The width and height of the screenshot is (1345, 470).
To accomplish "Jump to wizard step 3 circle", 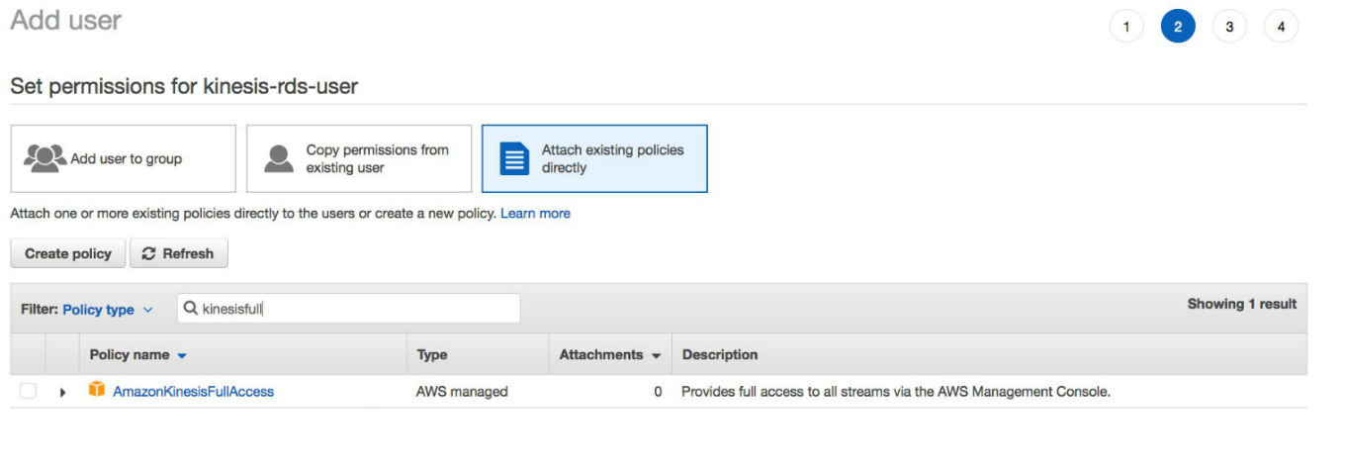I will tap(1229, 27).
